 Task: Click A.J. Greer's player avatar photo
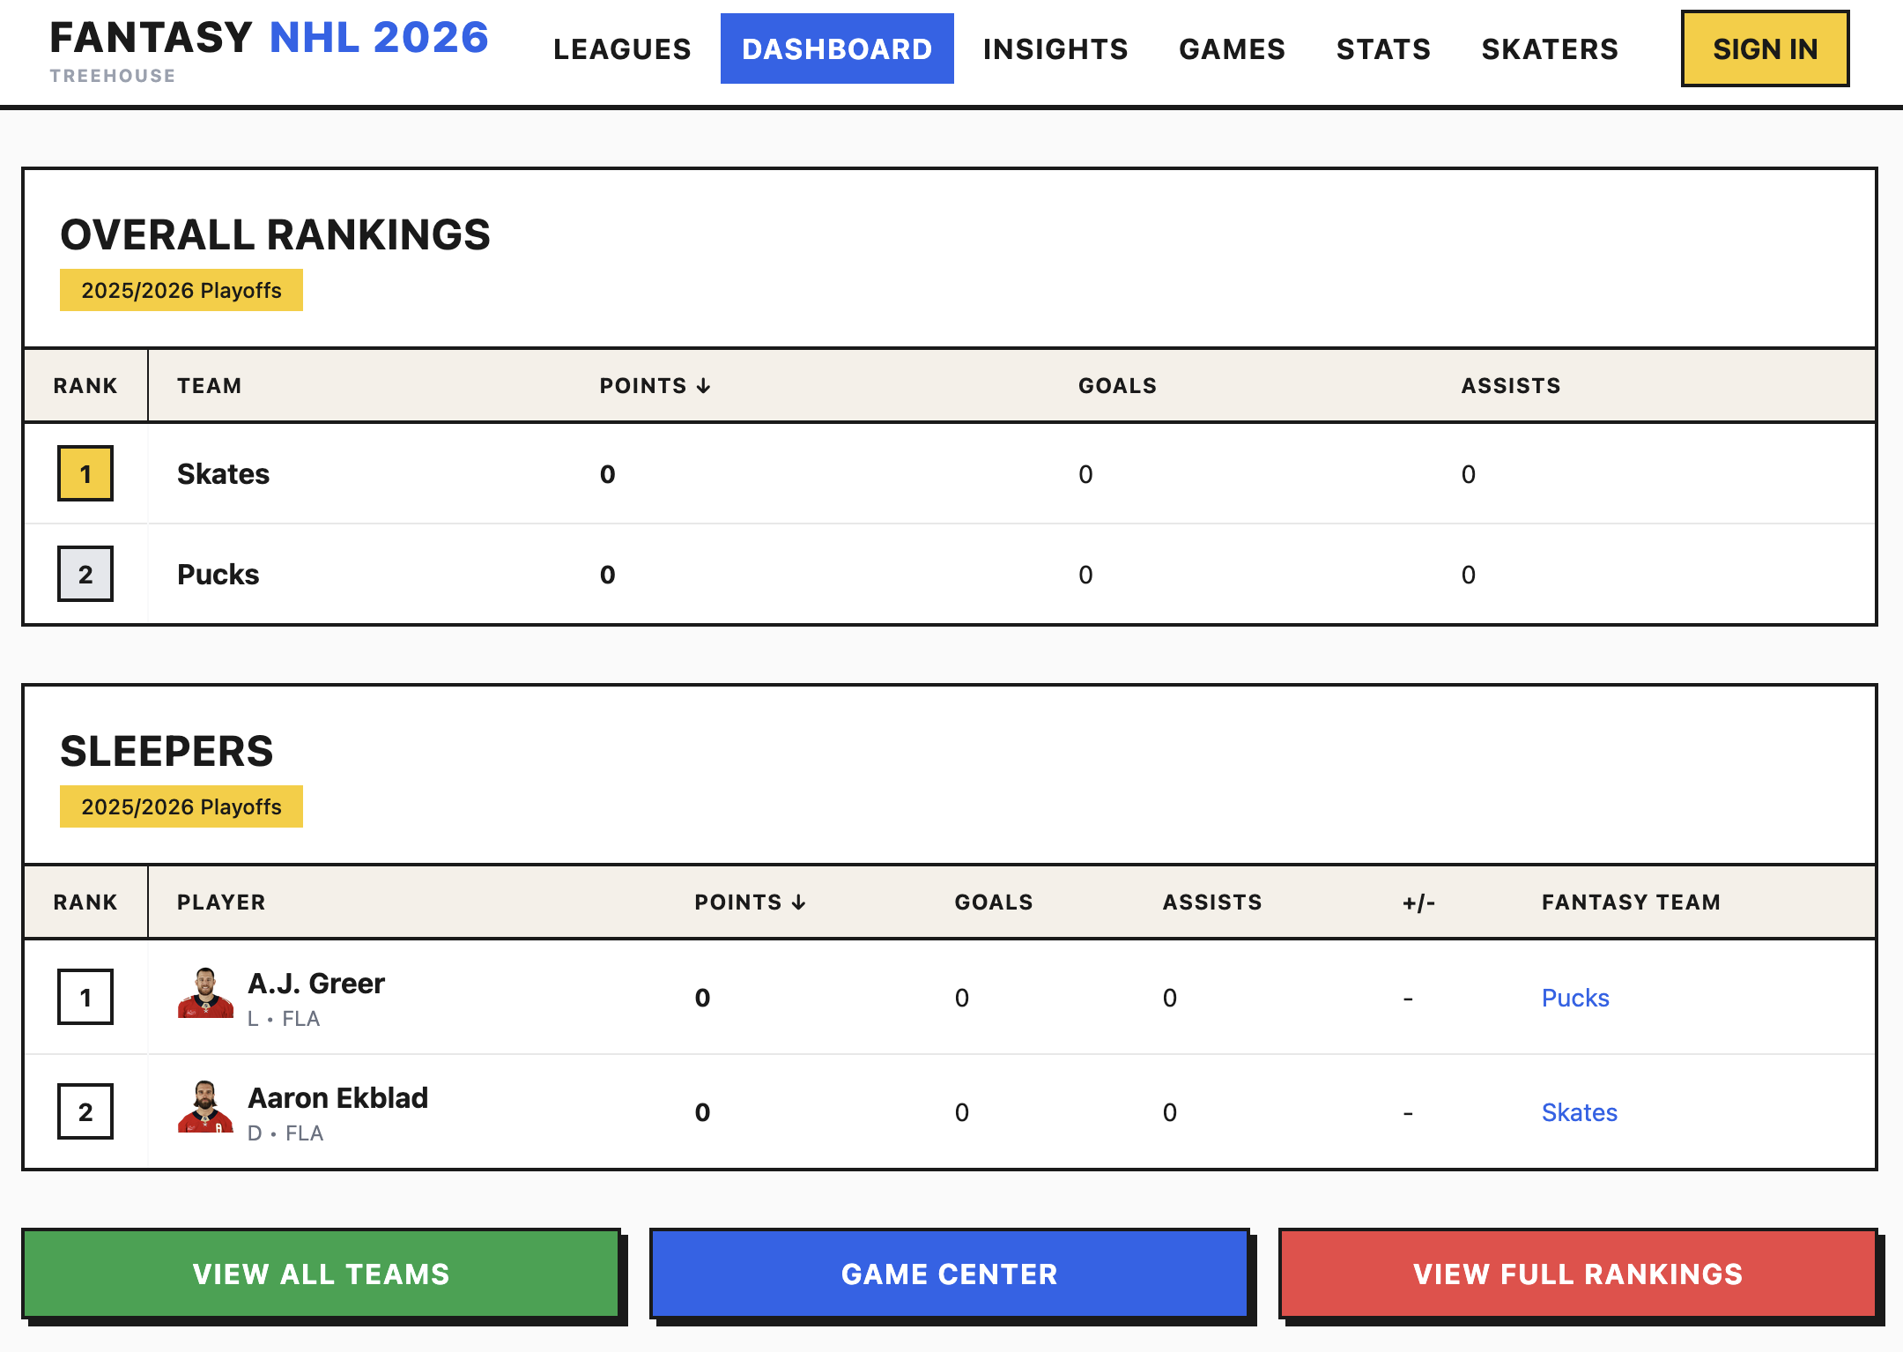click(x=205, y=997)
